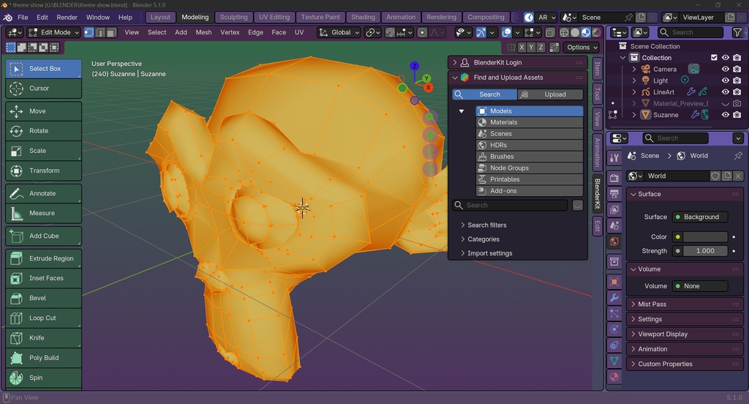749x404 pixels.
Task: Switch to edge select mode
Action: [100, 32]
